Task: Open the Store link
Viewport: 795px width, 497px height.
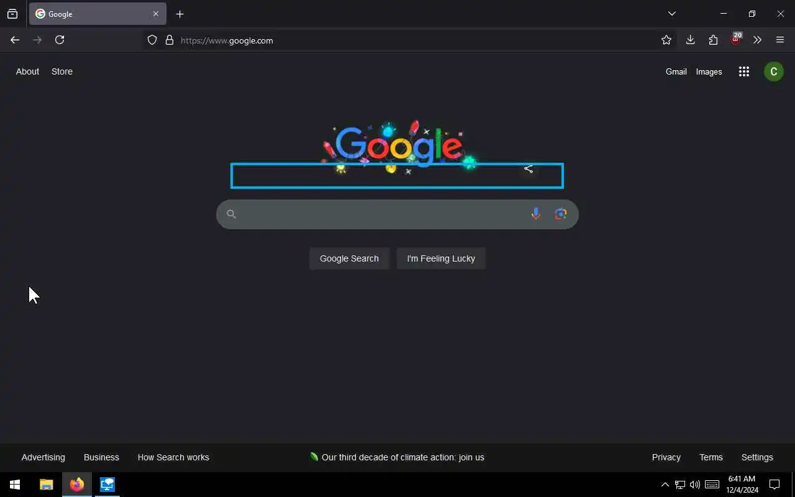Action: pos(62,71)
